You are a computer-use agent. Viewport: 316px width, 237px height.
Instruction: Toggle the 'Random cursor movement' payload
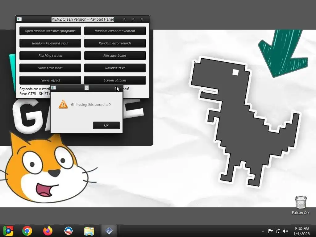pos(115,31)
